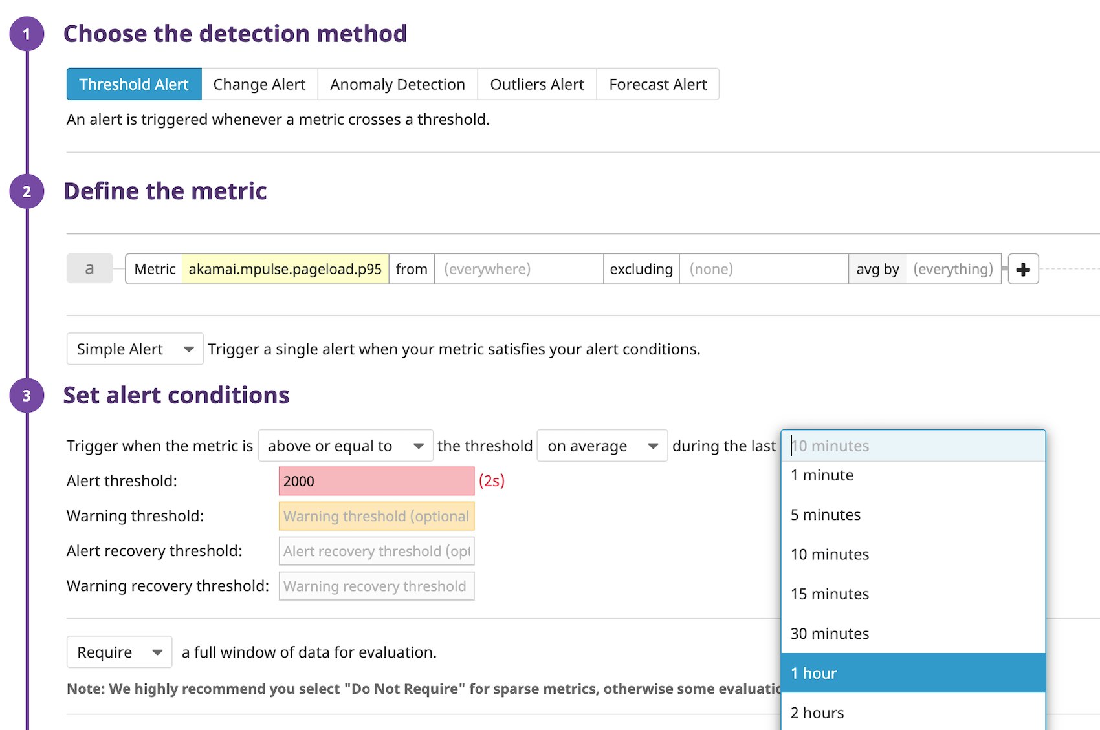The height and width of the screenshot is (730, 1100).
Task: Pick '30 minutes' evaluation window option
Action: pos(912,634)
